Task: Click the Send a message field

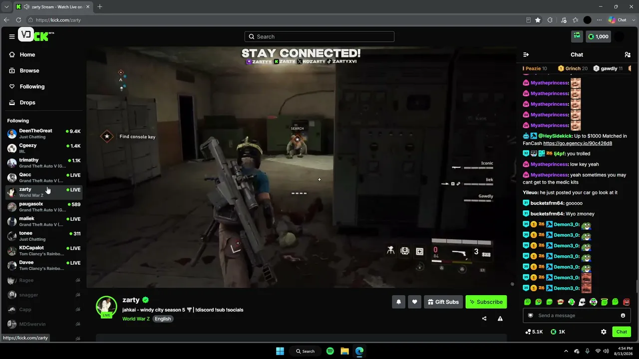Action: click(x=577, y=316)
